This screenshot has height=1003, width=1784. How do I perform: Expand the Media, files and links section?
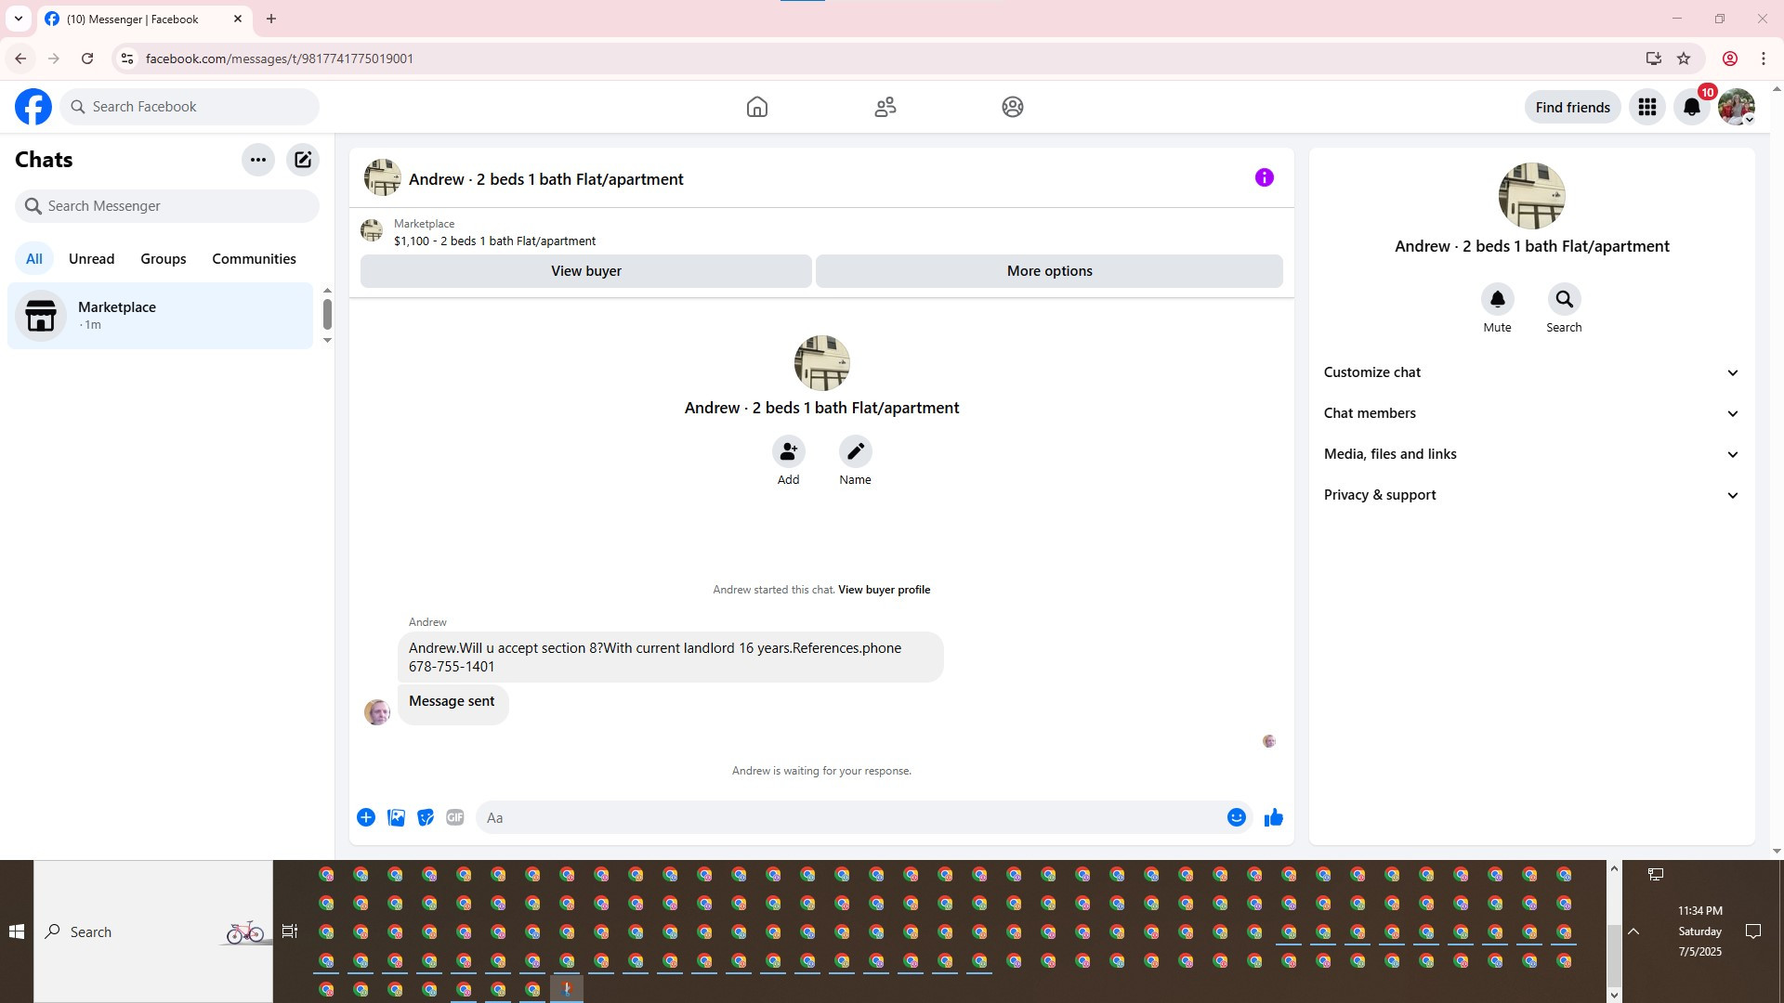(1531, 454)
